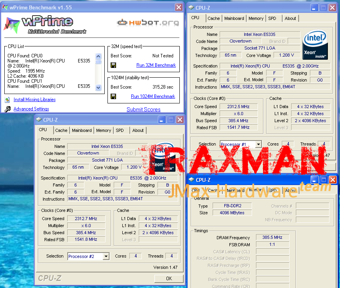Open Mainboard tab in Processor #2 CPU-Z
The width and height of the screenshot is (340, 288).
82,130
